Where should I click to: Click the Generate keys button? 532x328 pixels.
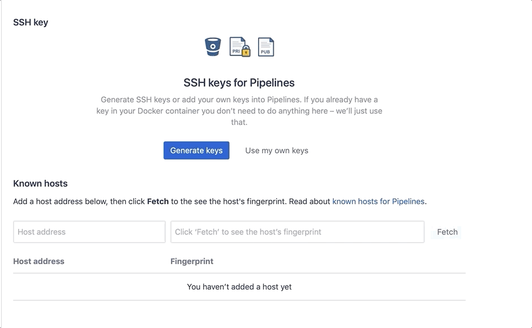click(x=196, y=150)
